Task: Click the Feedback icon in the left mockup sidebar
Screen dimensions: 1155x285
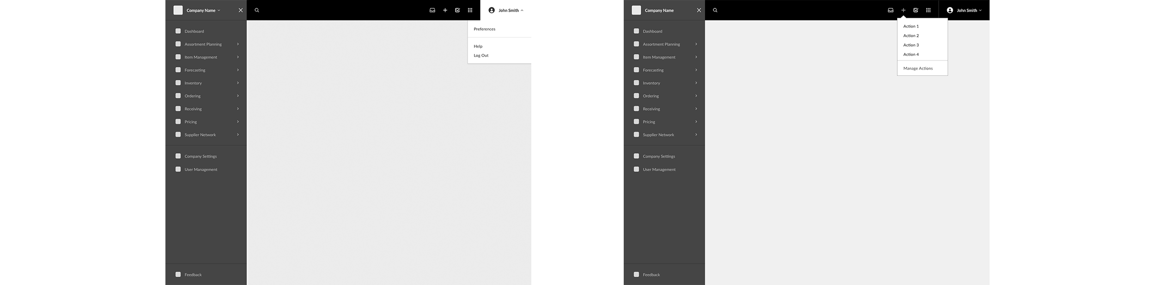Action: [178, 274]
